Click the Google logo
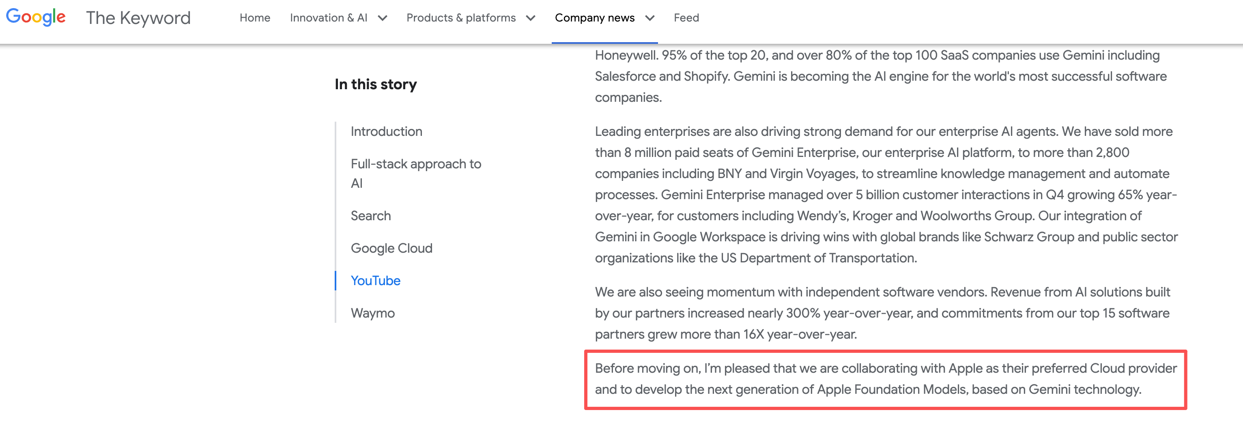The width and height of the screenshot is (1243, 438). tap(36, 17)
